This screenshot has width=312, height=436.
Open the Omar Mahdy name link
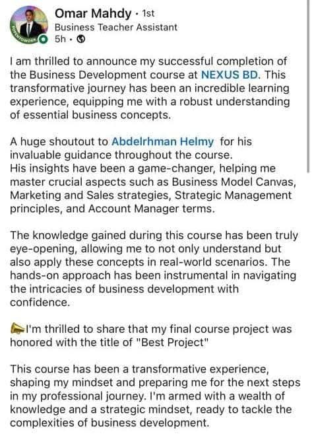(x=93, y=13)
